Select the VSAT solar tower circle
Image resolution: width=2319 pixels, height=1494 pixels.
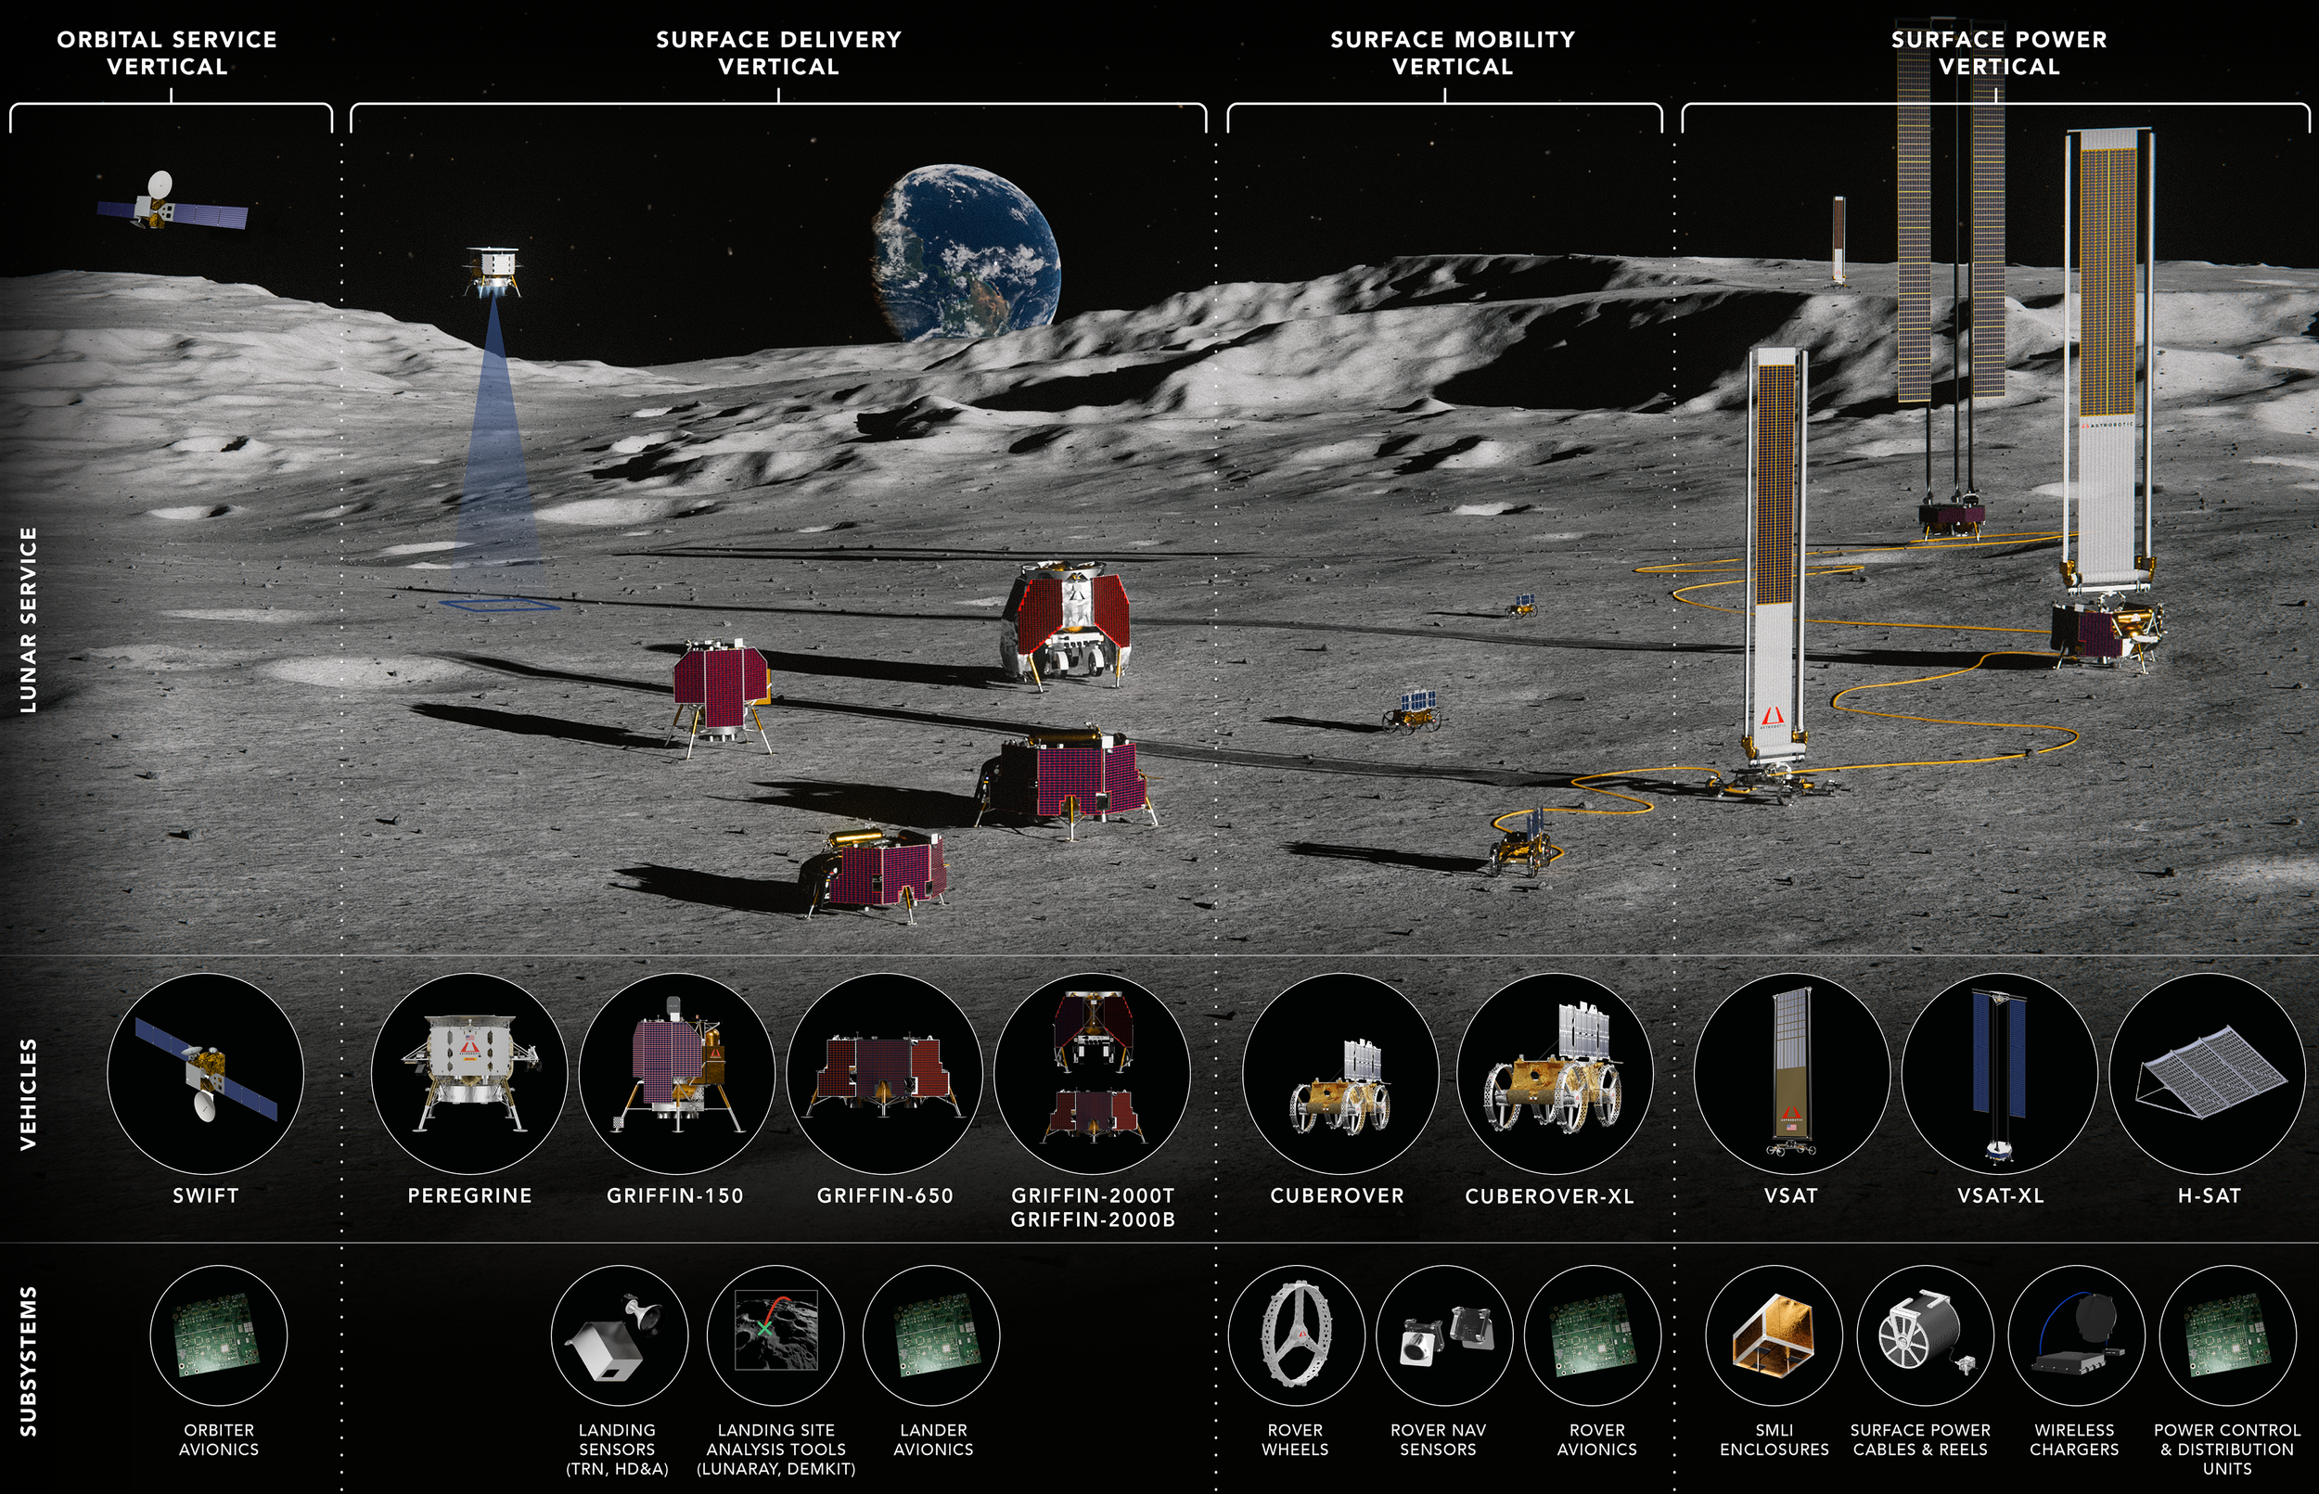coord(1792,1074)
